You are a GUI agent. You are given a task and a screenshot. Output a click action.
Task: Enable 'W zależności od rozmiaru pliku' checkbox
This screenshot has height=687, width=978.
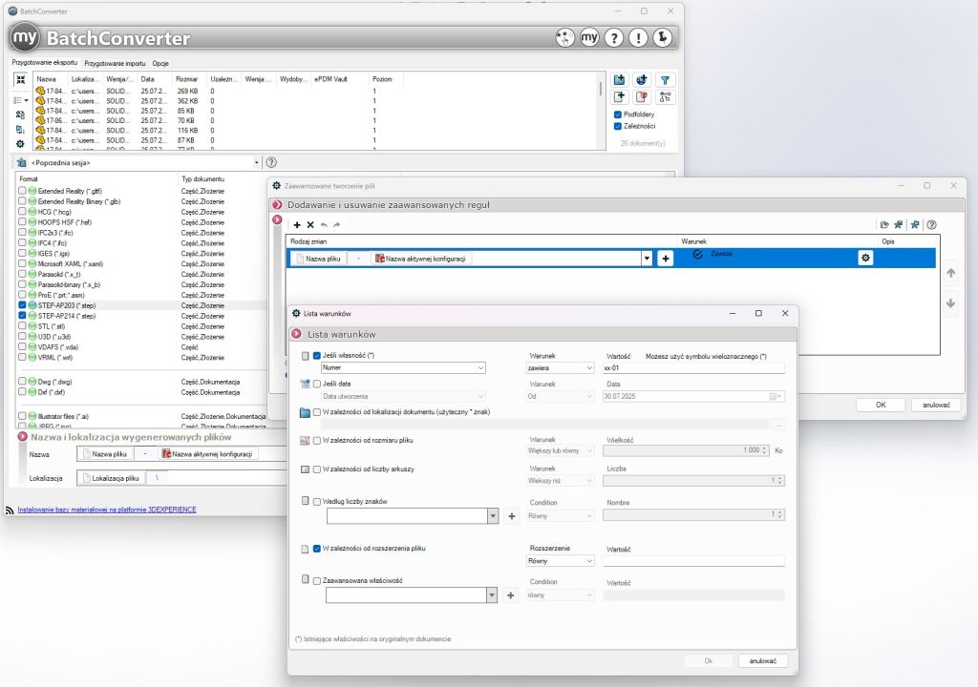pyautogui.click(x=317, y=441)
